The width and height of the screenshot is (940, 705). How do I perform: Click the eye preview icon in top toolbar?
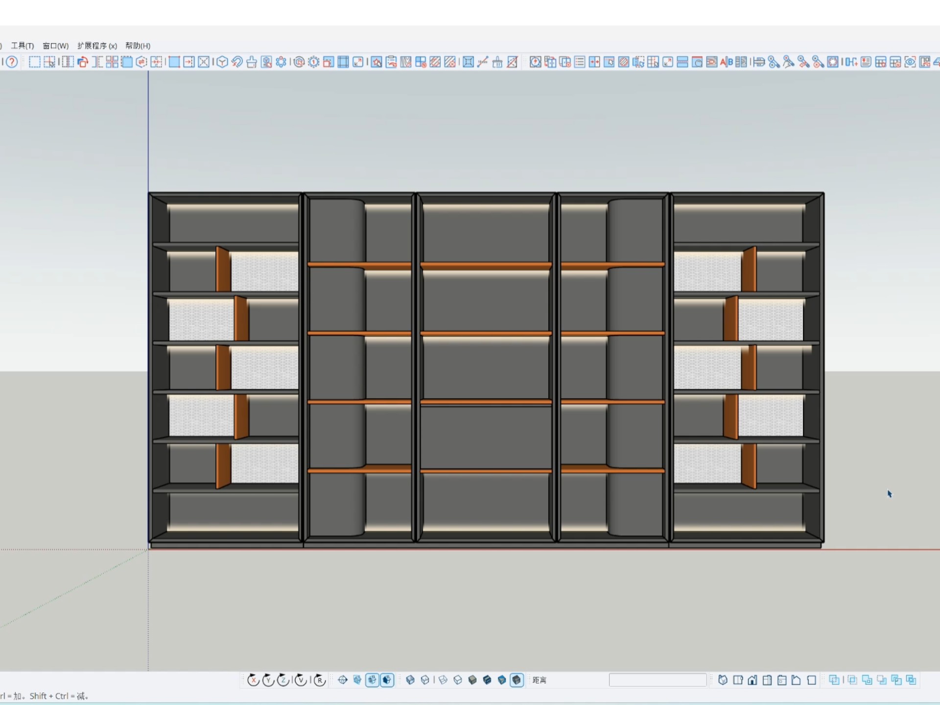[x=910, y=62]
